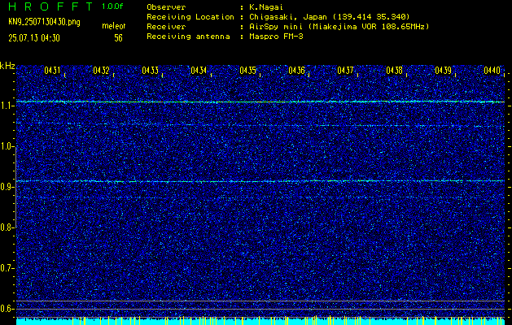Click the 0.6 kHz axis label
This screenshot has width=512, height=325.
click(6, 309)
